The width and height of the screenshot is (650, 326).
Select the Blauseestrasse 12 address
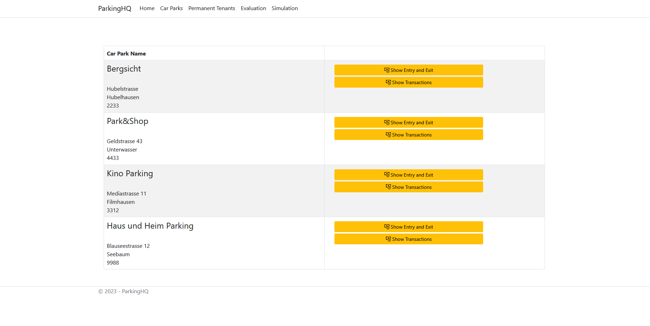(128, 246)
